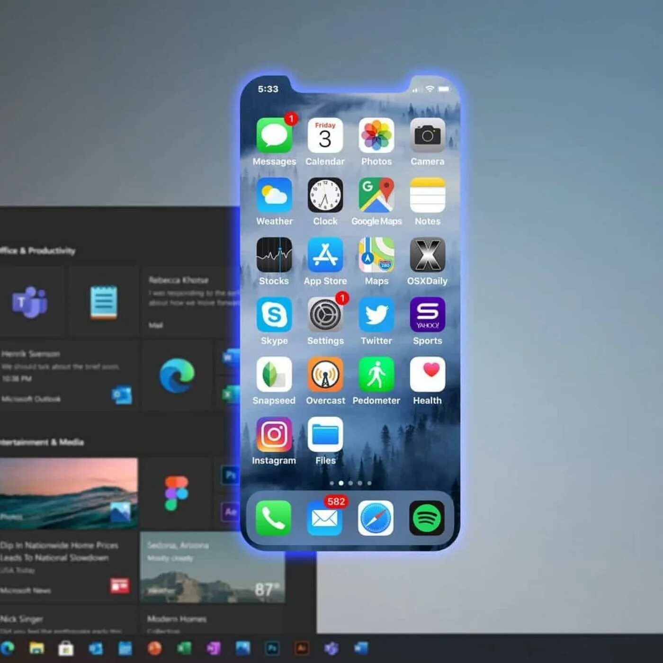Open the Snapseed app on the iPhone

pyautogui.click(x=274, y=374)
